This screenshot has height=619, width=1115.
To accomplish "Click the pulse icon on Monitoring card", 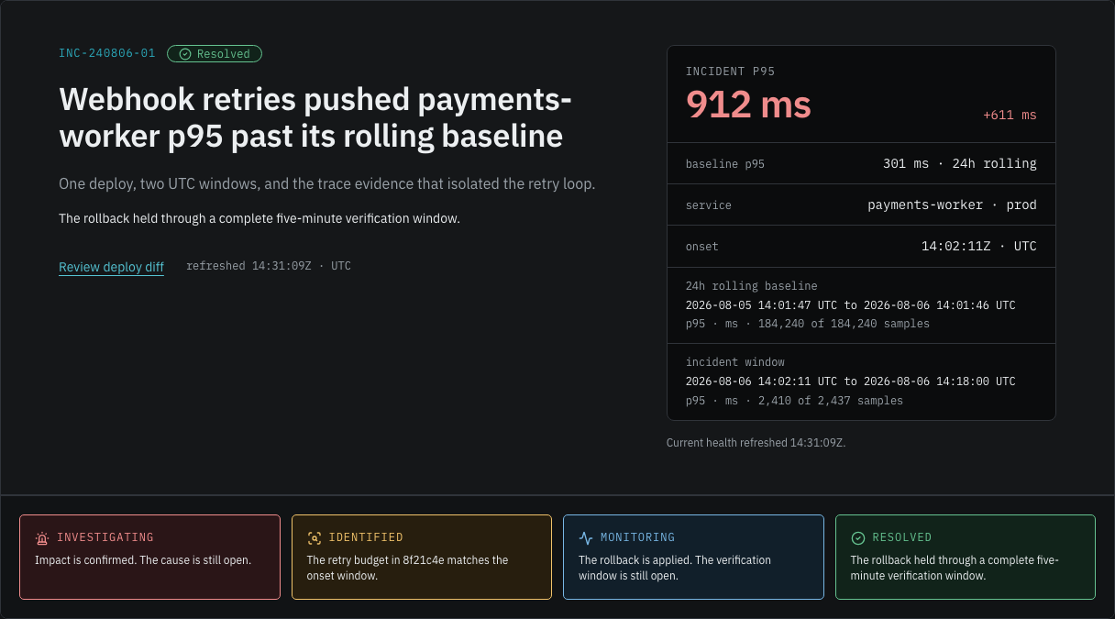I will click(586, 537).
